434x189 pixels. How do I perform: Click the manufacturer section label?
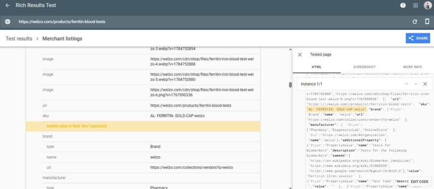pos(54,178)
